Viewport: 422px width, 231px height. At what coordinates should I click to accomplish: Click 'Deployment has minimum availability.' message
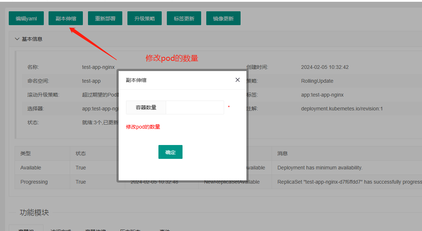pyautogui.click(x=320, y=168)
